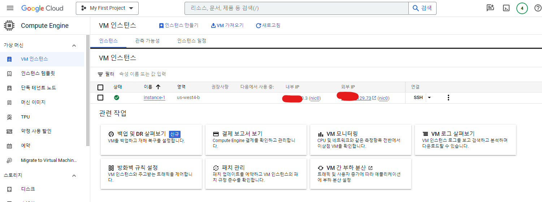Click the 약정 사용 할인 percent icon
Viewport: 542px width, 202px height.
tap(9, 132)
